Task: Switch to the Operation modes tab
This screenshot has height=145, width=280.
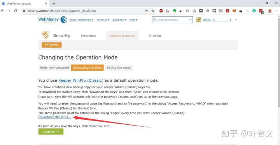Action: pos(122,36)
